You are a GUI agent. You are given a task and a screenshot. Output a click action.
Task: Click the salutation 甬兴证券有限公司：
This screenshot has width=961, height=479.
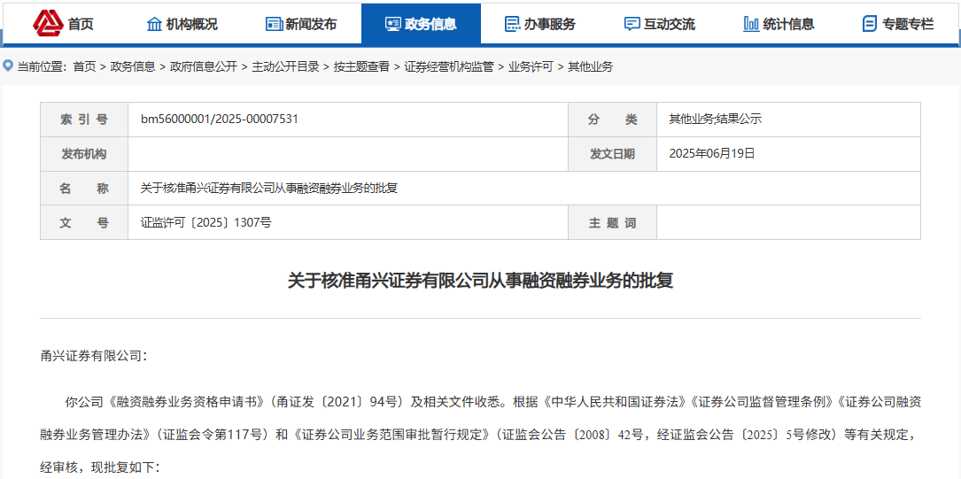click(x=94, y=355)
